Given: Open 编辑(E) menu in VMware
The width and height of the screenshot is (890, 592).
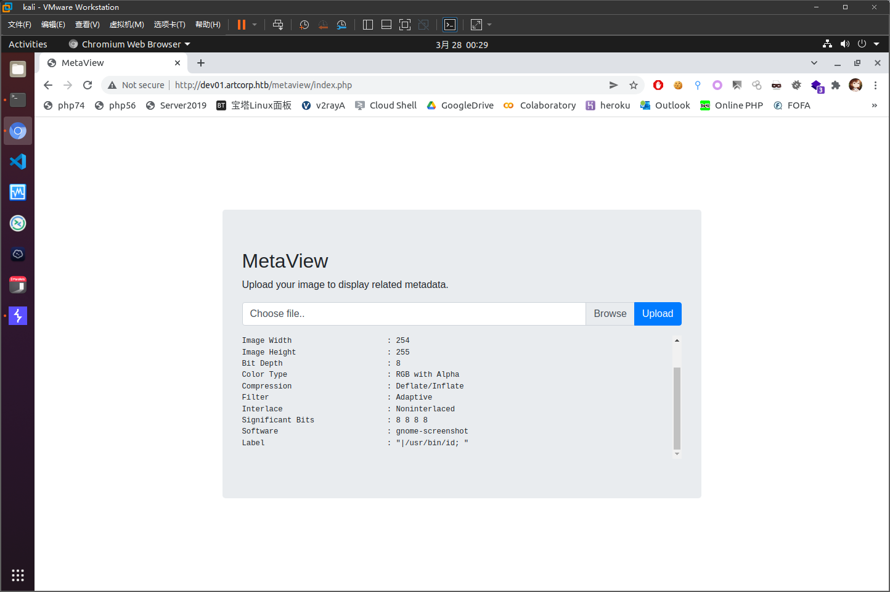Looking at the screenshot, I should point(53,25).
